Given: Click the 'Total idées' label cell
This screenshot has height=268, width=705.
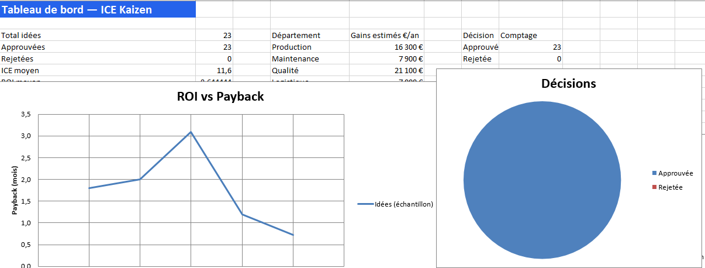Looking at the screenshot, I should 21,35.
